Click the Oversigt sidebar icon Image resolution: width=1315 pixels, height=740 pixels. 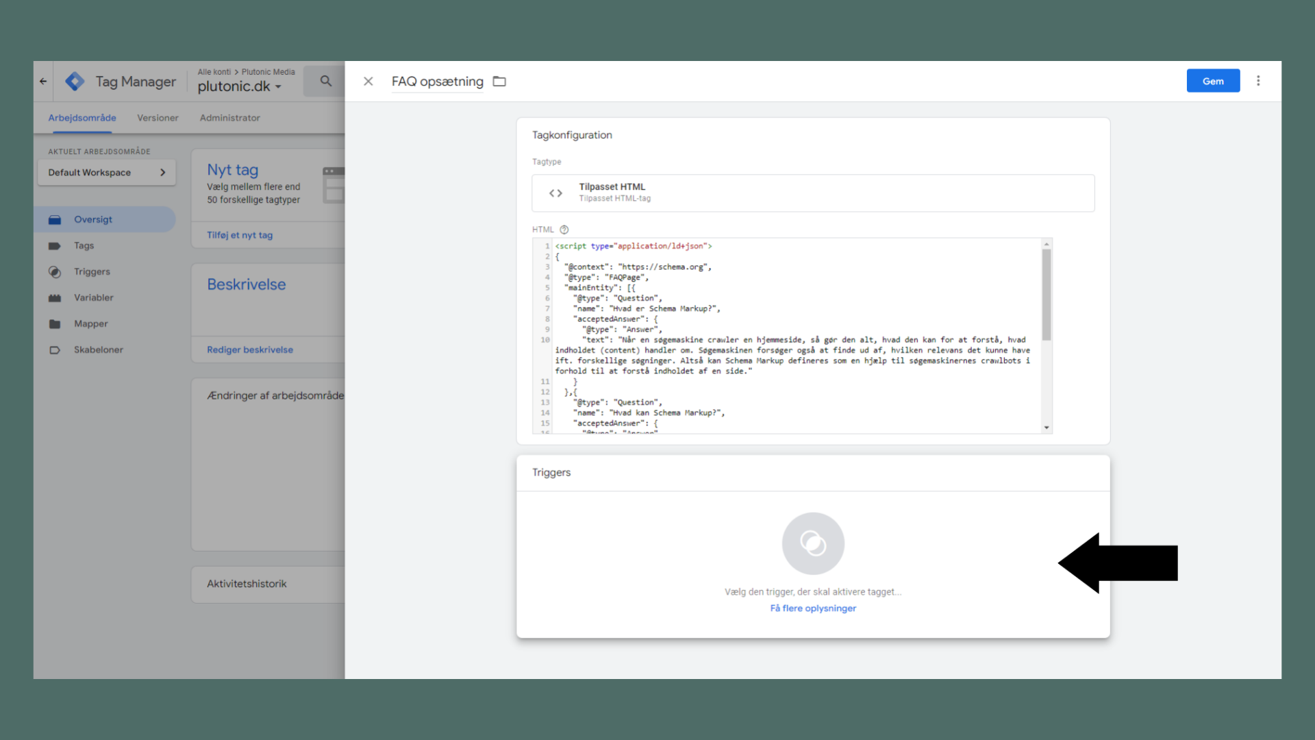[55, 220]
